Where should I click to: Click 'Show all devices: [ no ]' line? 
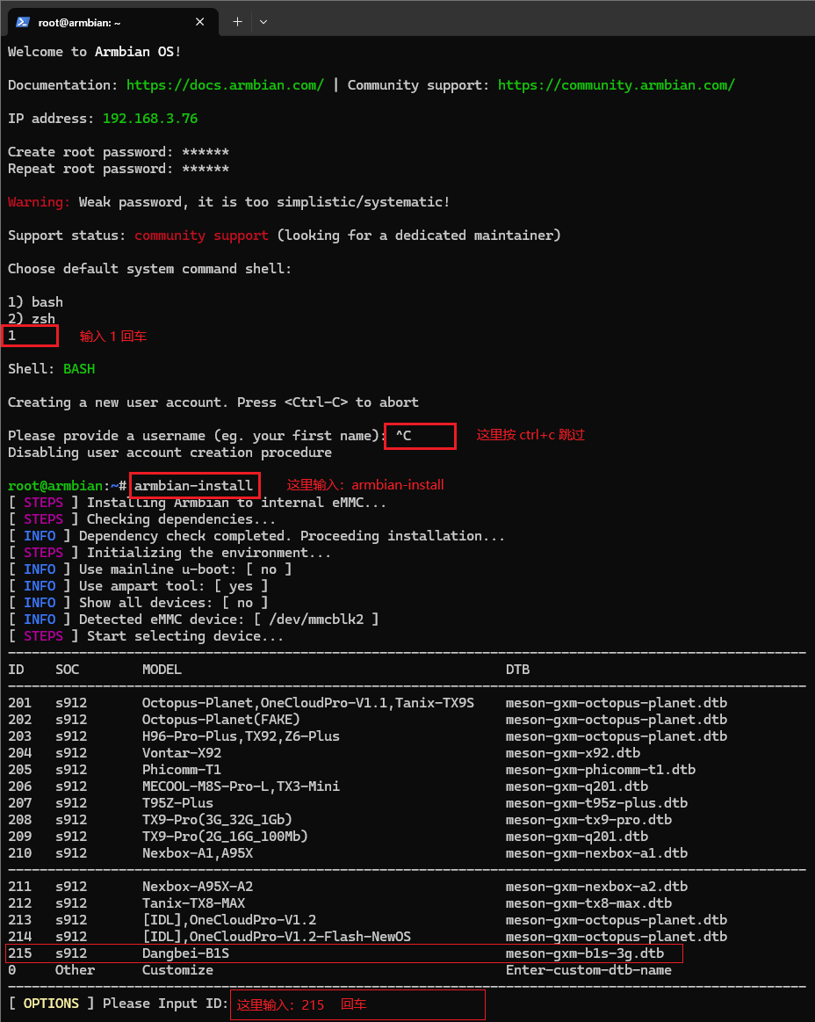point(138,603)
